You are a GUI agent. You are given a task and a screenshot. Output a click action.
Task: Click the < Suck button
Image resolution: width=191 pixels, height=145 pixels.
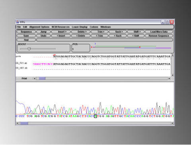point(118,36)
